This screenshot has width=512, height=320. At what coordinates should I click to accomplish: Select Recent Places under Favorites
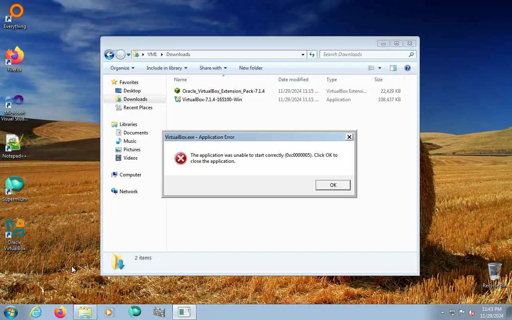pyautogui.click(x=138, y=108)
